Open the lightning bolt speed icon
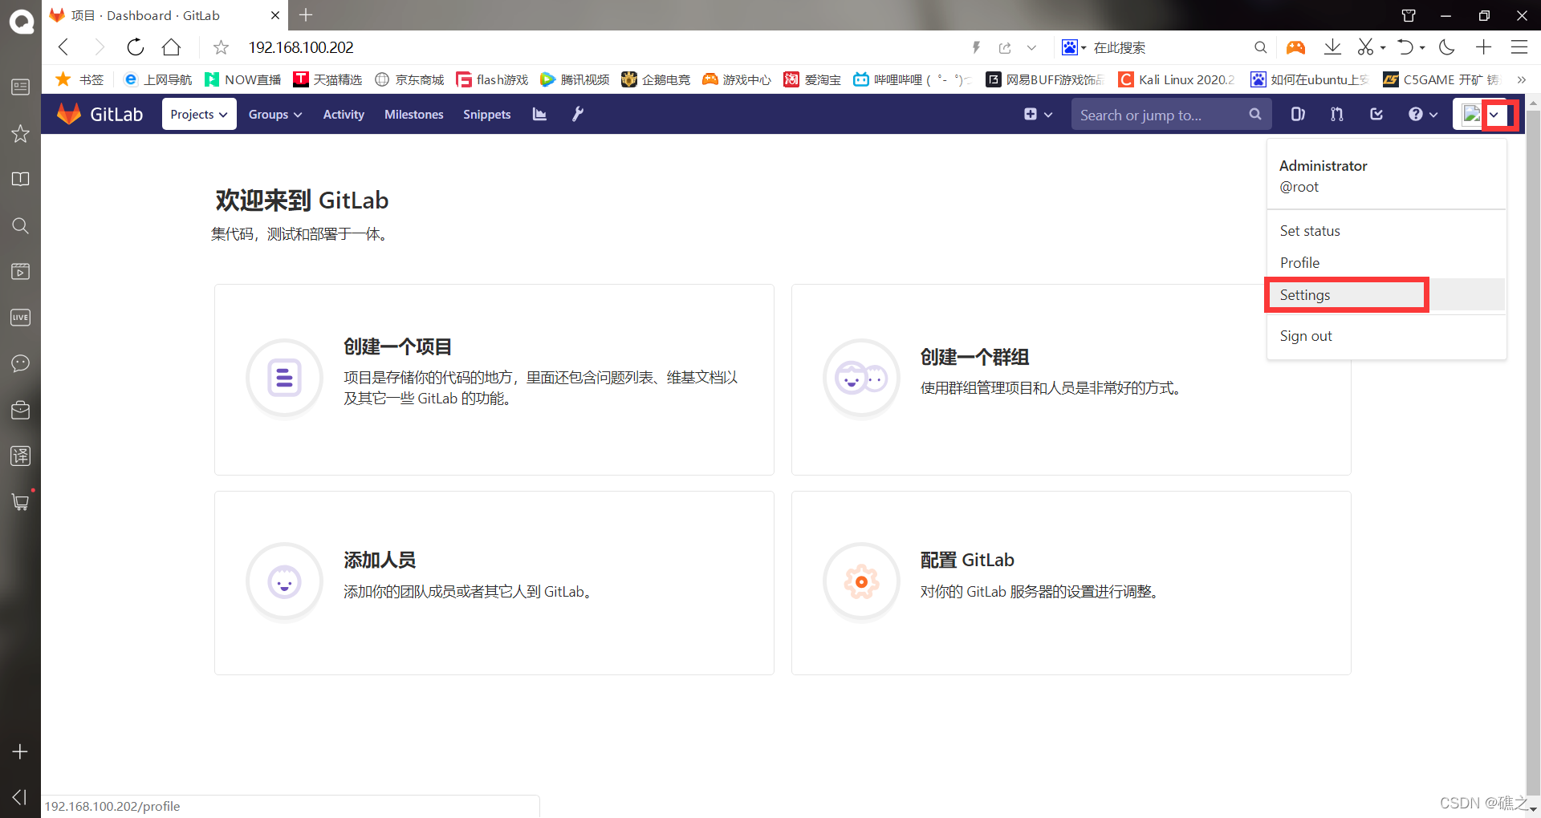The image size is (1541, 818). (x=976, y=47)
